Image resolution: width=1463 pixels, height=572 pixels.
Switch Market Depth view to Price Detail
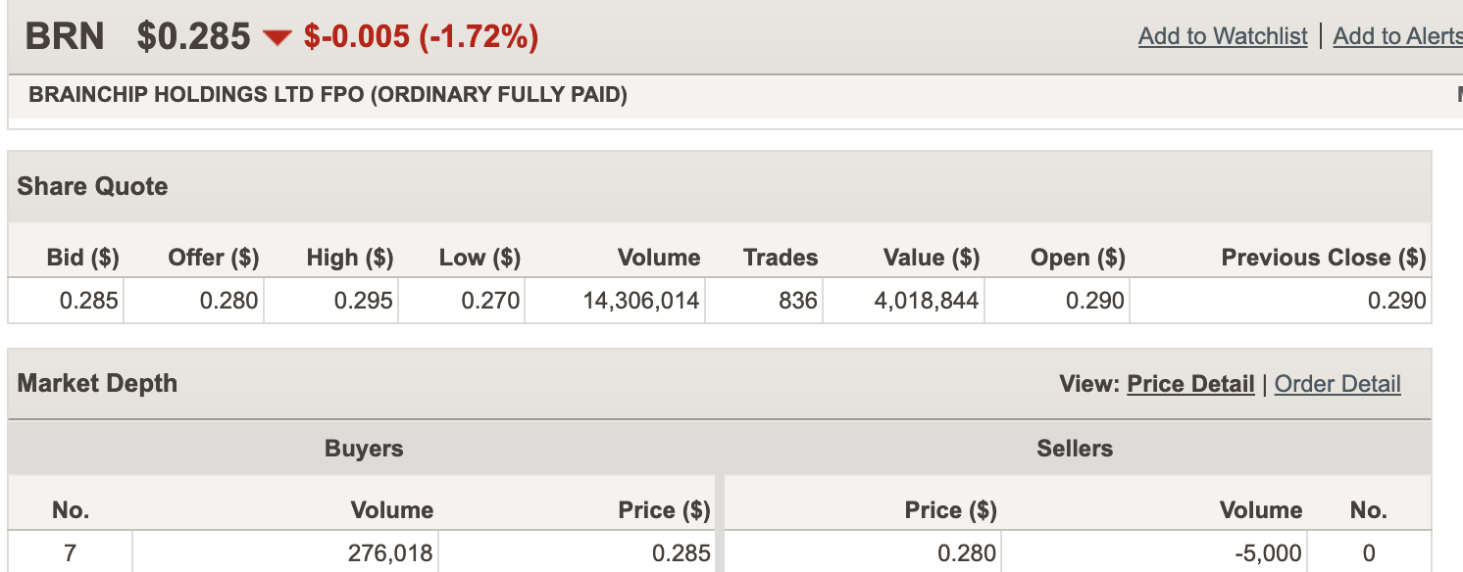(x=1190, y=384)
